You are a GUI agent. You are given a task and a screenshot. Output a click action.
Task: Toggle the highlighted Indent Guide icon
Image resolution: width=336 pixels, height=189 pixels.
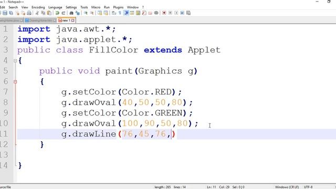[x=127, y=13]
